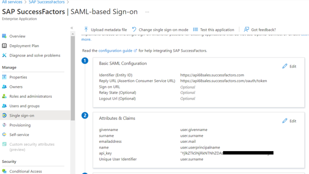Click the Identifier URL https://api68sales.successfactors.com
Image resolution: width=309 pixels, height=174 pixels.
coord(212,75)
